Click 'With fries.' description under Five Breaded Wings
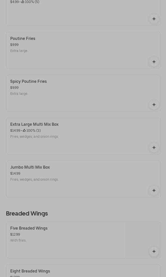 tap(18, 240)
